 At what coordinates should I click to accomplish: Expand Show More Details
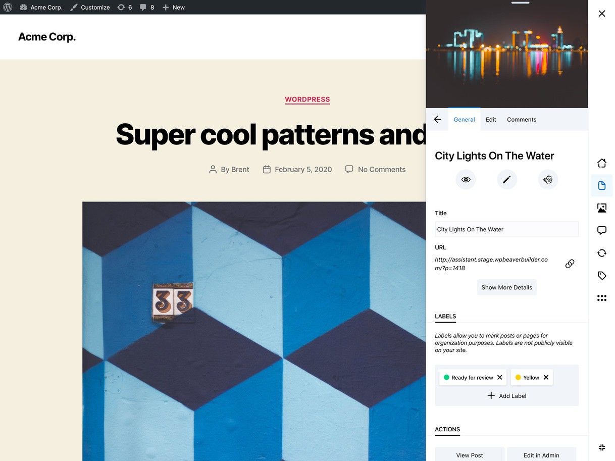[x=506, y=287]
